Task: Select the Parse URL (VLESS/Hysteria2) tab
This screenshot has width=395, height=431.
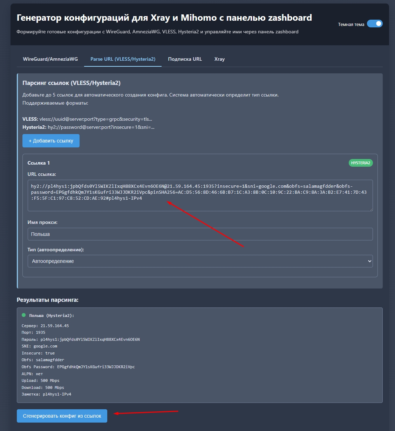Action: click(123, 59)
